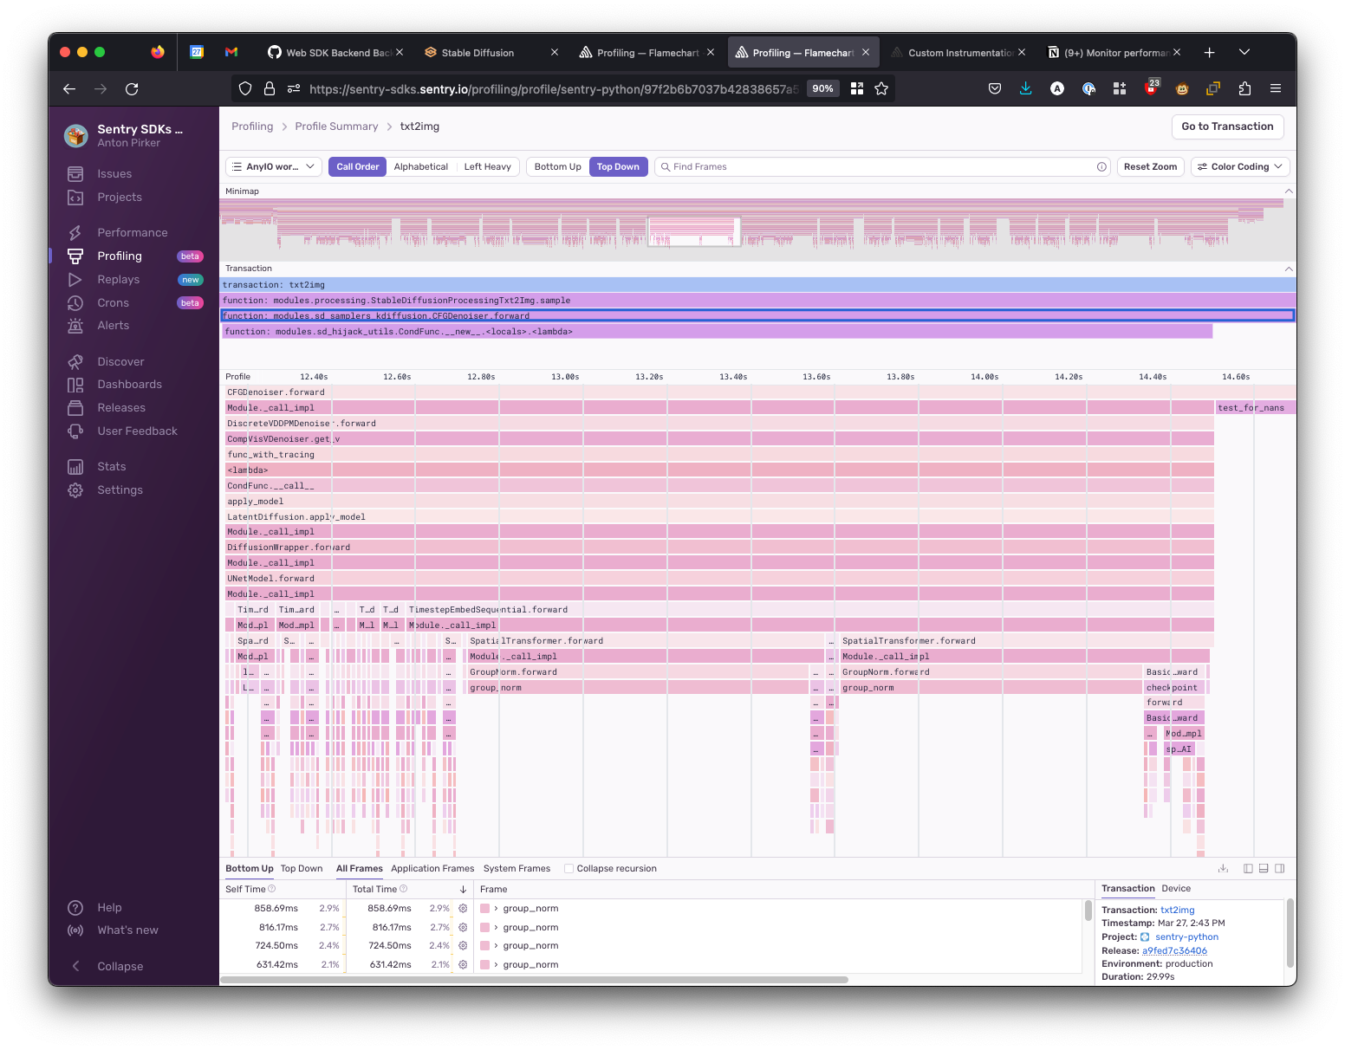Screen dimensions: 1345x1050
Task: Switch to bottom table layout icon
Action: (x=1264, y=869)
